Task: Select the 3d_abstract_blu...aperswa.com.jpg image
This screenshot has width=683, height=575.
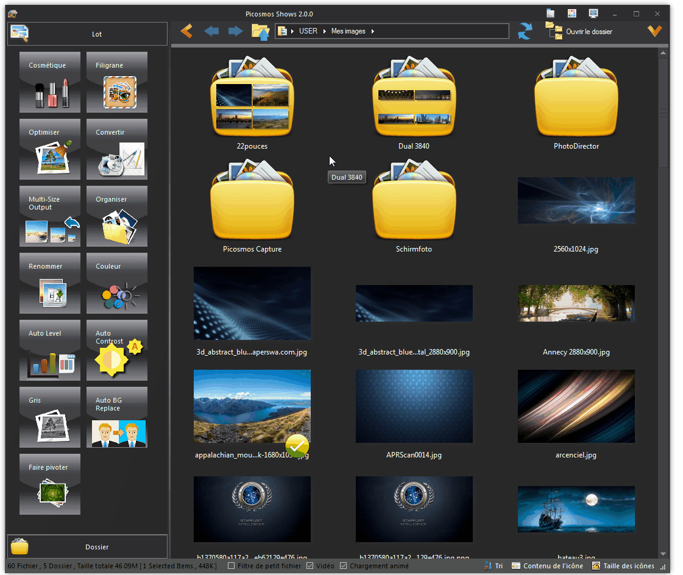Action: (252, 303)
